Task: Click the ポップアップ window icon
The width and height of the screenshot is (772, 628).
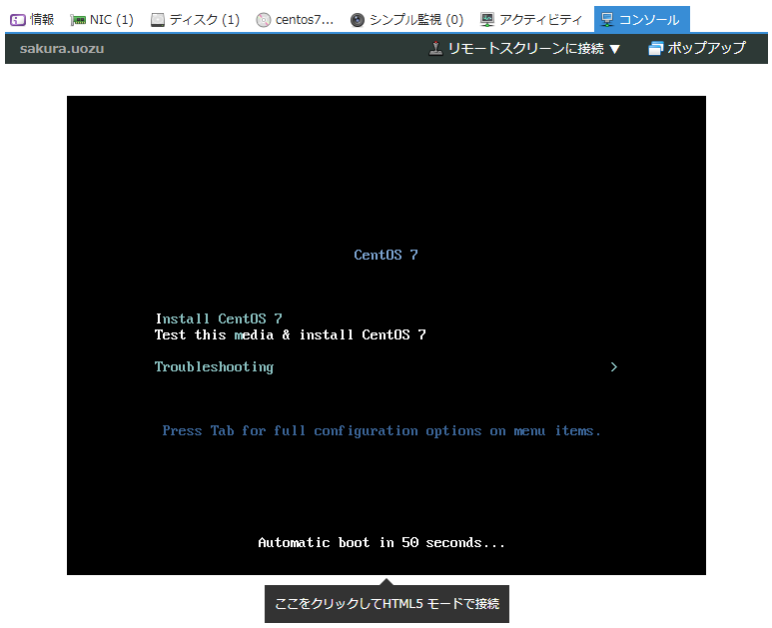Action: 656,48
